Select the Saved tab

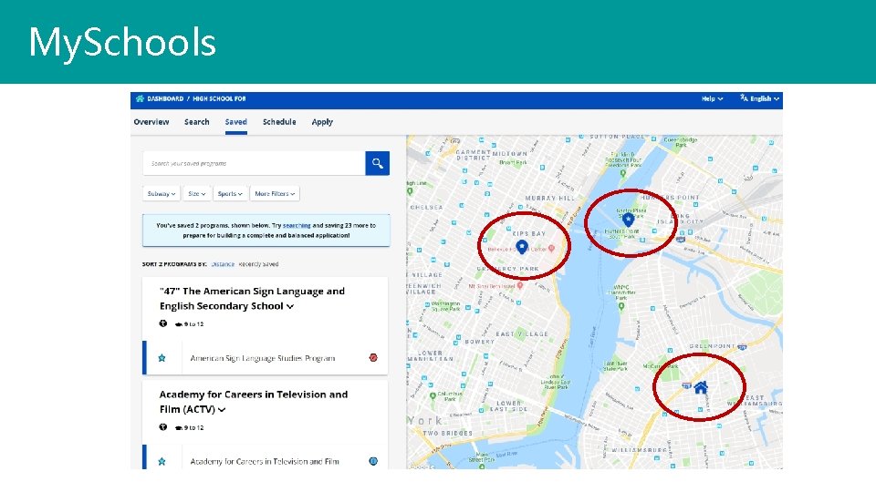[235, 121]
